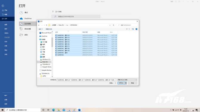Click the blue Help question mark icon
This screenshot has width=200, height=112.
[136, 29]
